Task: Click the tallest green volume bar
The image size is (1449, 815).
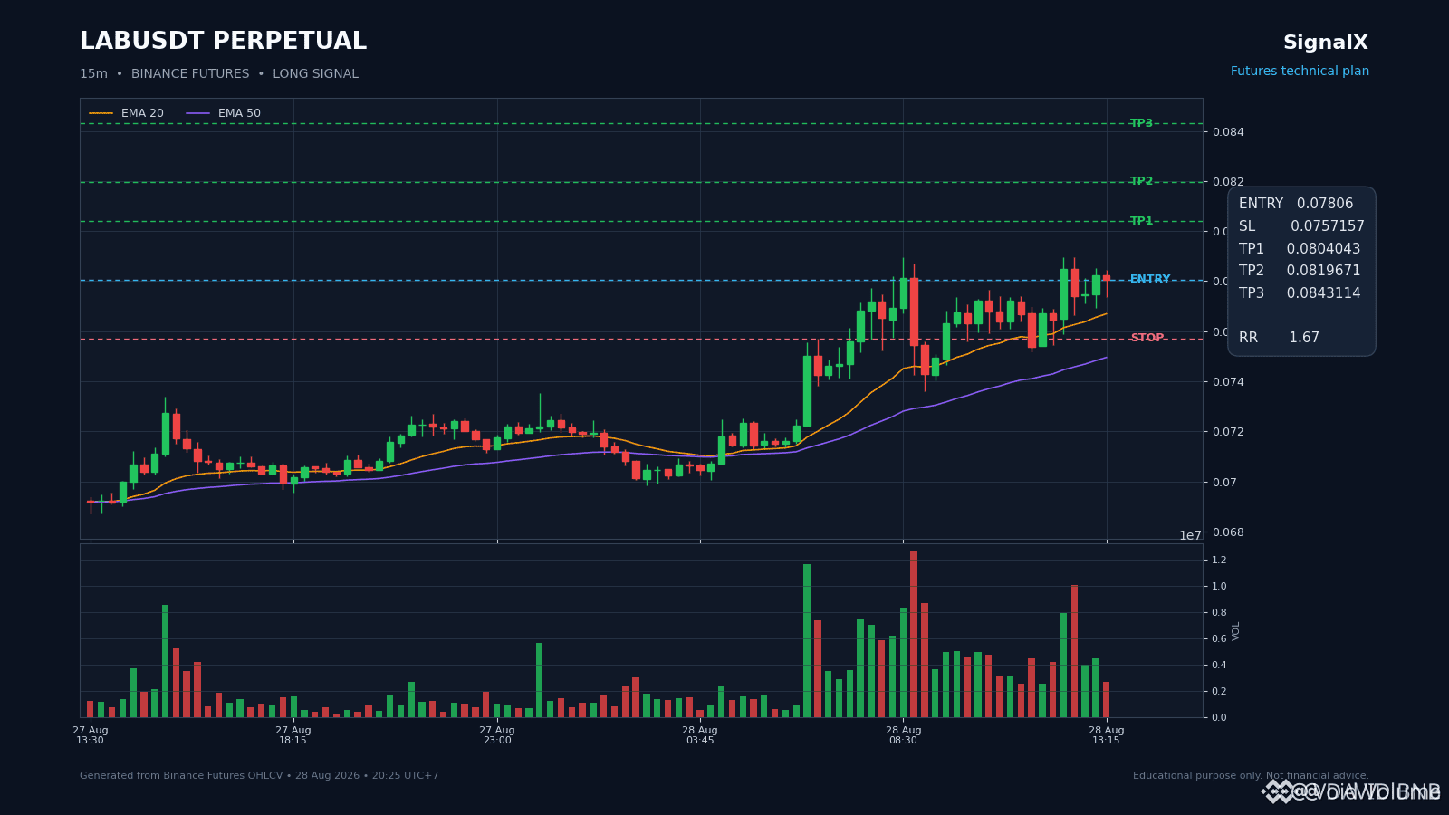Action: (x=807, y=640)
